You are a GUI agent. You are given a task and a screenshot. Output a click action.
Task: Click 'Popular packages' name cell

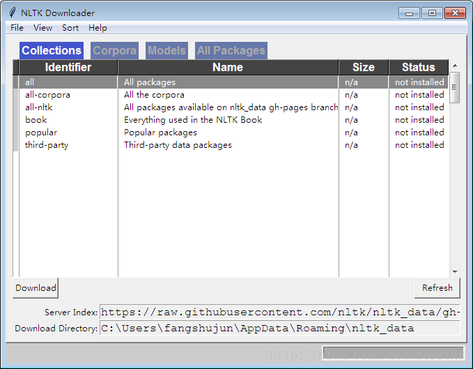tap(160, 133)
